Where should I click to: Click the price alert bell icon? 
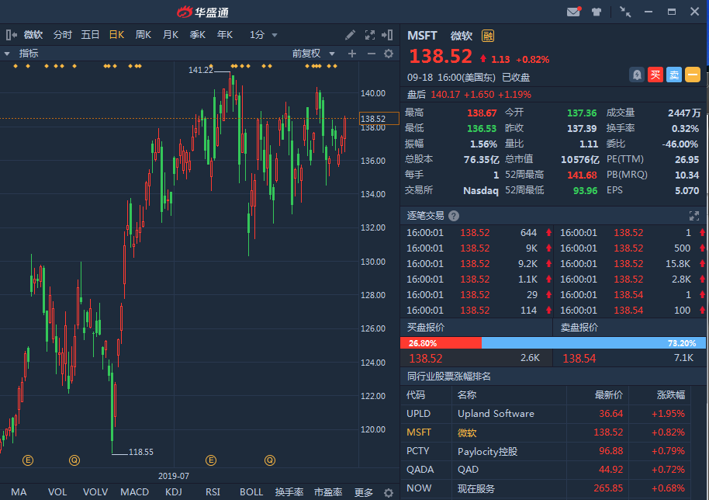pos(637,75)
